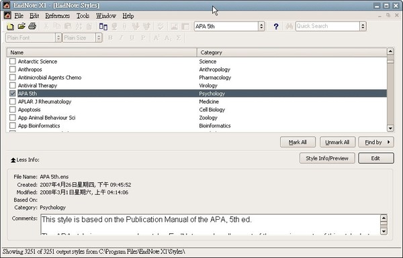This screenshot has height=258, width=403.
Task: Click the grayed info icon after the globe
Action: [125, 26]
